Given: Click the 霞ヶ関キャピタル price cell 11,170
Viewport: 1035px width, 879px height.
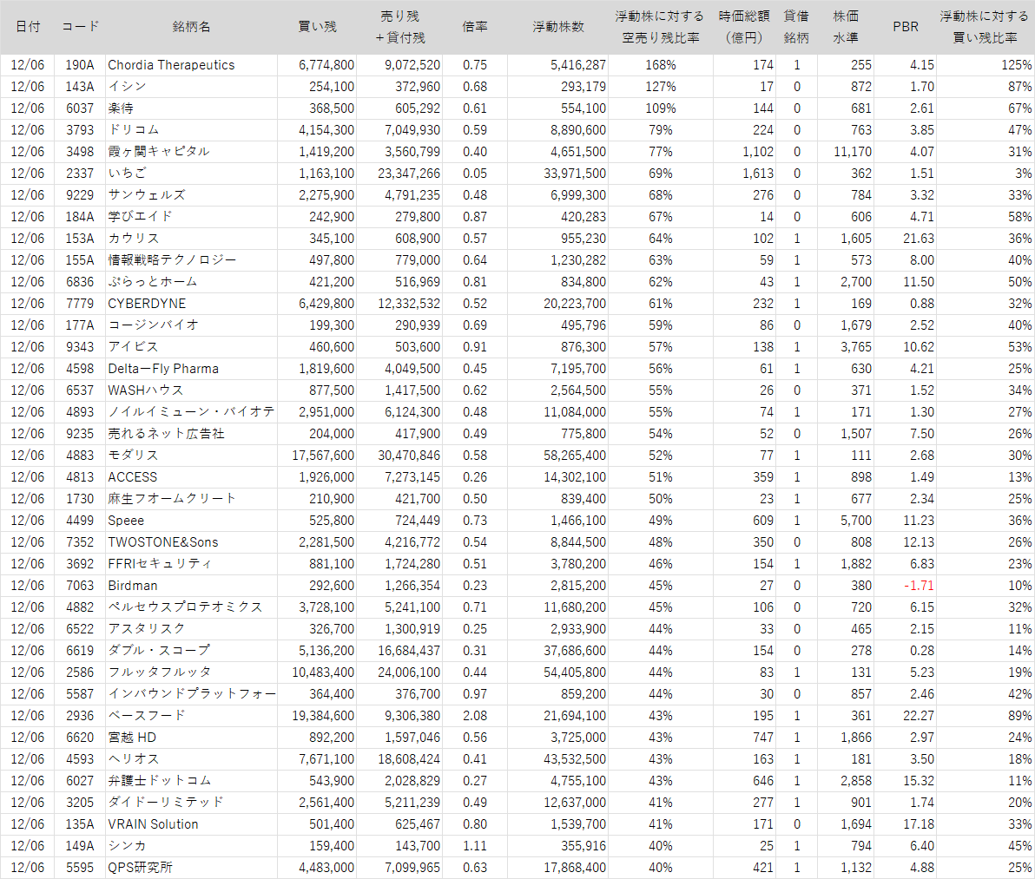Looking at the screenshot, I should pyautogui.click(x=852, y=152).
